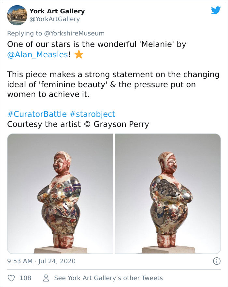Open the York Art Gallery profile avatar

click(x=17, y=15)
